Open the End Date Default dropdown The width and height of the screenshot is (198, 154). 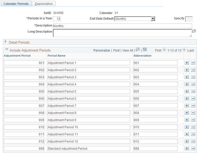153,19
